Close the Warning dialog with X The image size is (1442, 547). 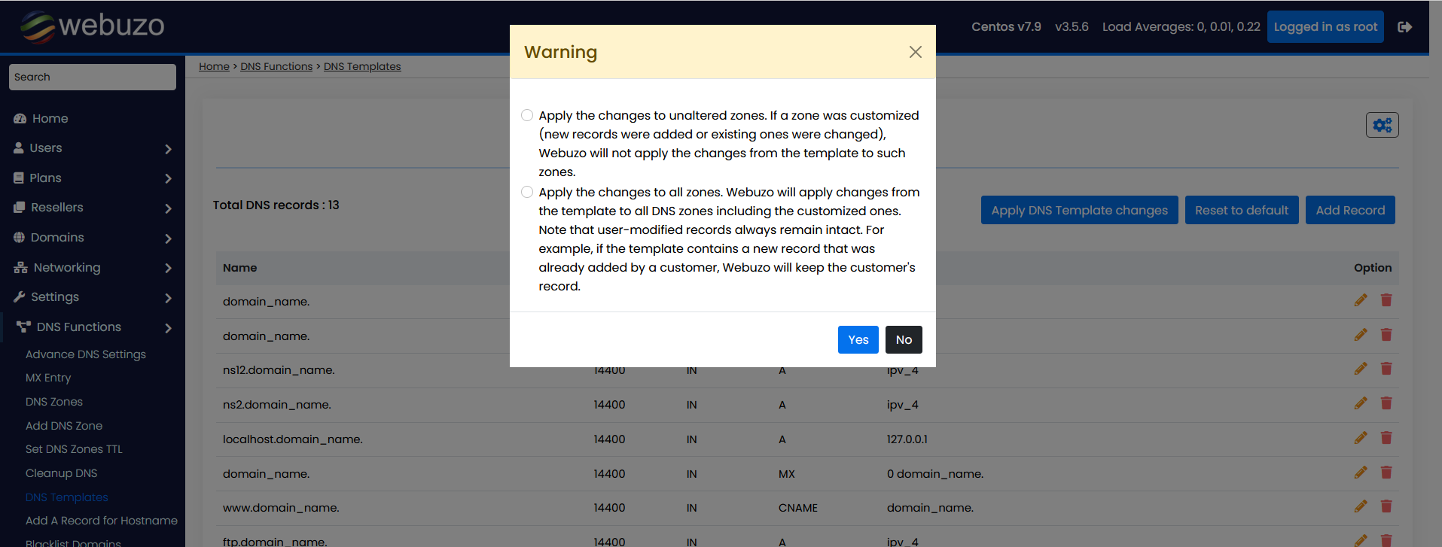[915, 52]
